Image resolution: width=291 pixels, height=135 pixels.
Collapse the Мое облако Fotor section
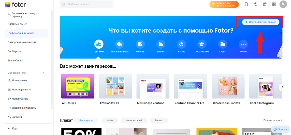43,73
